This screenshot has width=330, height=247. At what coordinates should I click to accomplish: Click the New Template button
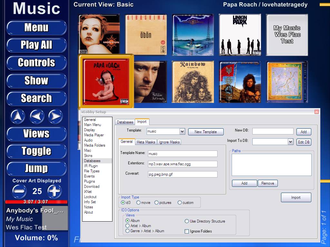click(206, 132)
